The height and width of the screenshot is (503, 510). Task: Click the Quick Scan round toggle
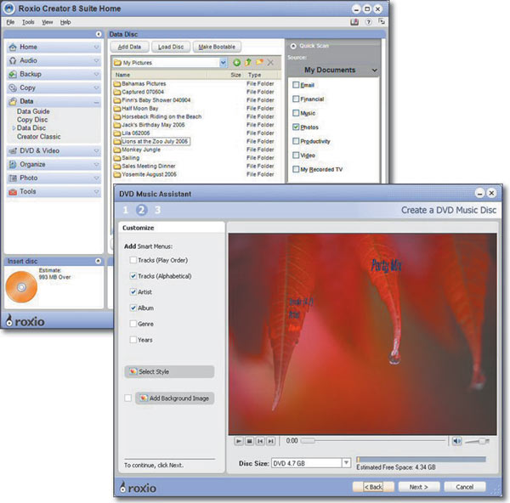[x=293, y=46]
